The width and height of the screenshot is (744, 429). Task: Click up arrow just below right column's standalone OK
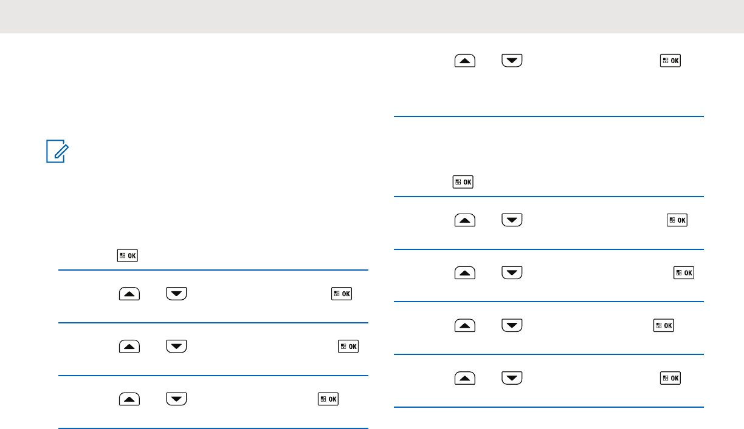tap(465, 220)
